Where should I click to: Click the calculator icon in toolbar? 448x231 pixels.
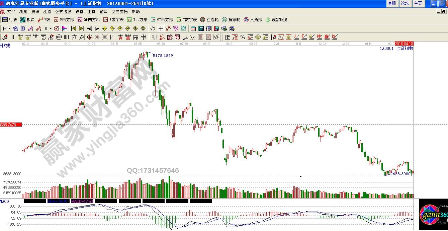coord(201,28)
